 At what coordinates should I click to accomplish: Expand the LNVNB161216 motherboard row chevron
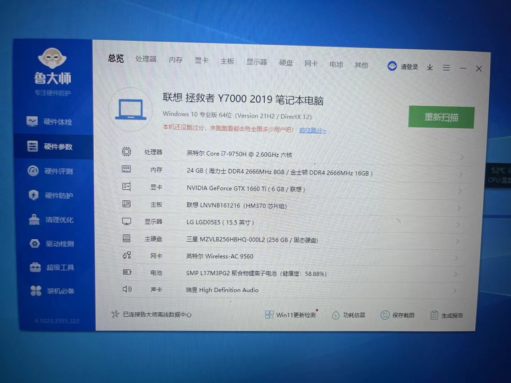[459, 208]
